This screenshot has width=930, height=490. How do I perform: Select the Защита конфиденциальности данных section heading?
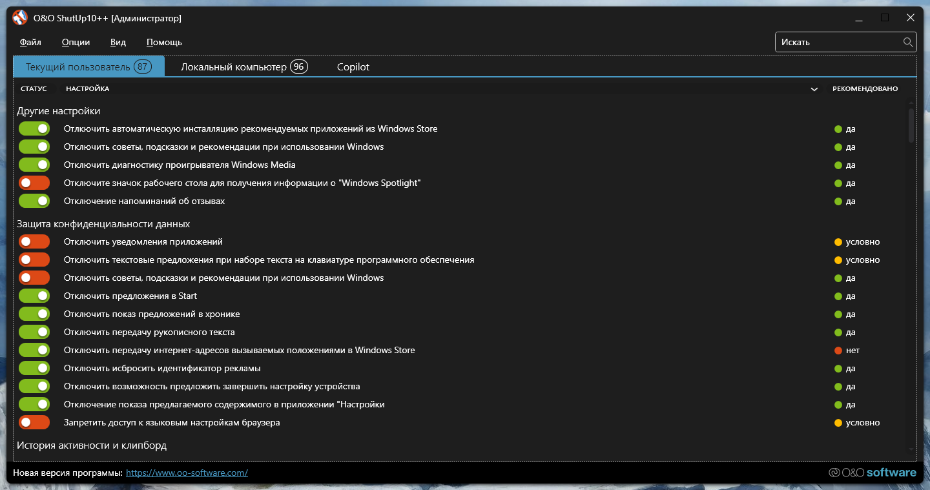tap(103, 224)
